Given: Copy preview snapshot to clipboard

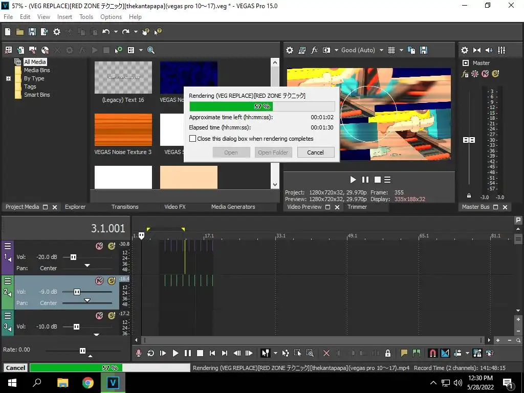Looking at the screenshot, I should (x=411, y=50).
